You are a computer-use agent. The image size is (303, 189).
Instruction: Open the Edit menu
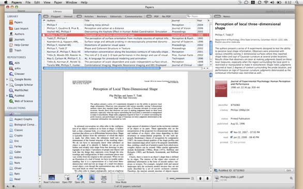pyautogui.click(x=37, y=2)
